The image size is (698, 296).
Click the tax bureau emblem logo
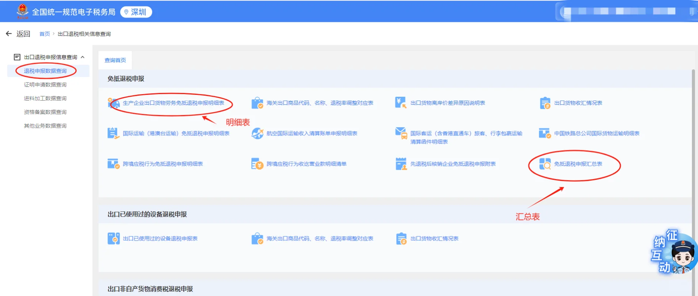pyautogui.click(x=22, y=11)
